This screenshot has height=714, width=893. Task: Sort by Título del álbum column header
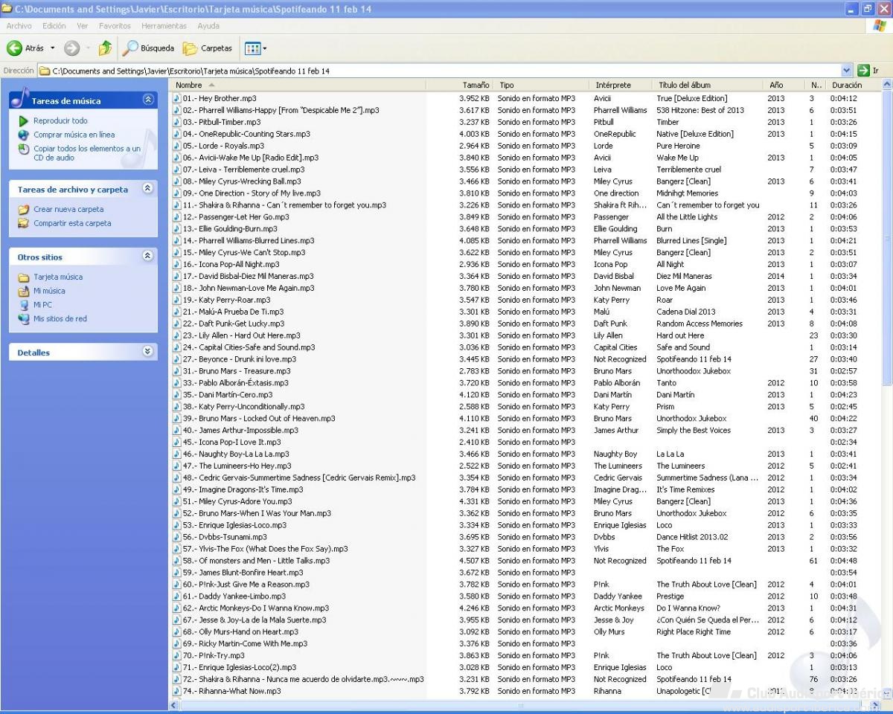pyautogui.click(x=708, y=85)
